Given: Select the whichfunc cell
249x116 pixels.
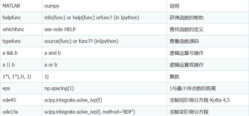Looking at the screenshot, I should 21,29.
